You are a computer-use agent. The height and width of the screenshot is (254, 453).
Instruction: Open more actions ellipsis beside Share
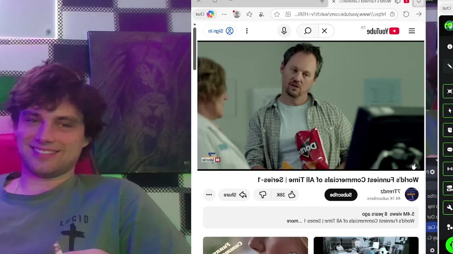(209, 195)
